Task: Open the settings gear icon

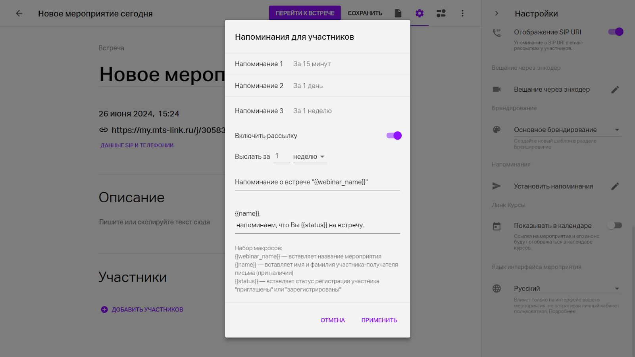Action: click(x=419, y=13)
